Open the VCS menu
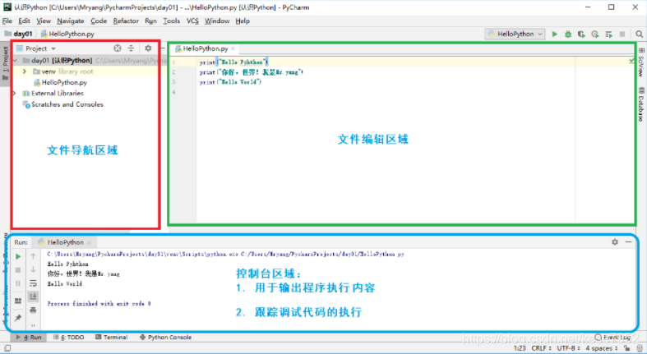Viewport: 647px width, 354px height. [192, 21]
